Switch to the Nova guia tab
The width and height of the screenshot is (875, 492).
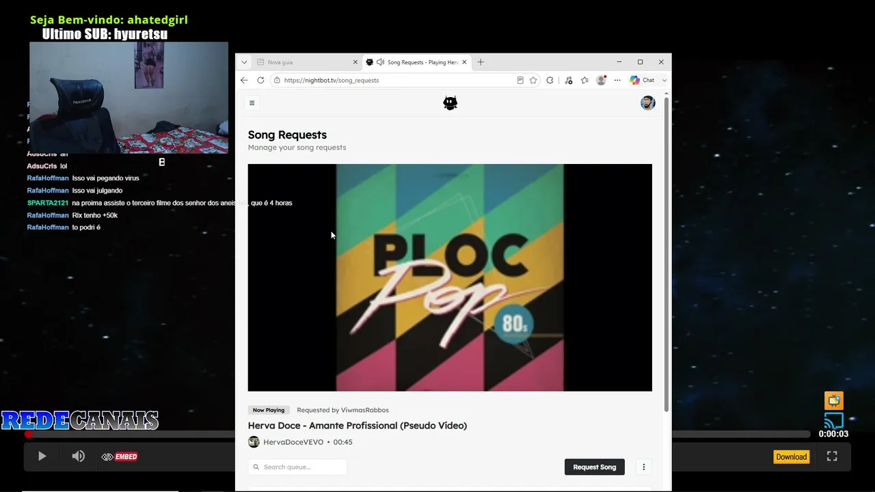308,62
